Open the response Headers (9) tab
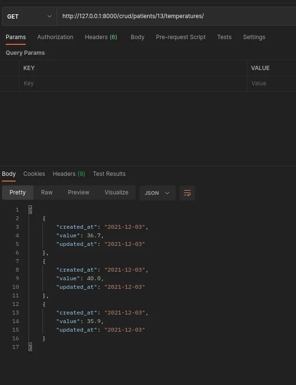The image size is (296, 385). [x=69, y=174]
